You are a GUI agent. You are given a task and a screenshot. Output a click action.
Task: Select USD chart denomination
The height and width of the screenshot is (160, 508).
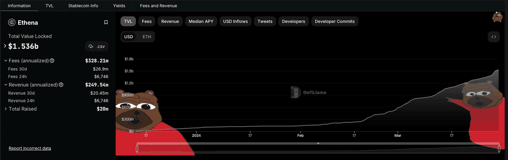(x=128, y=37)
